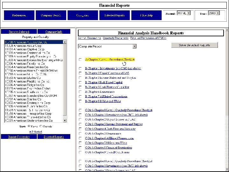This screenshot has width=229, height=172.
Task: Select American Underwriters Ins Co in list
Action: coord(34,120)
